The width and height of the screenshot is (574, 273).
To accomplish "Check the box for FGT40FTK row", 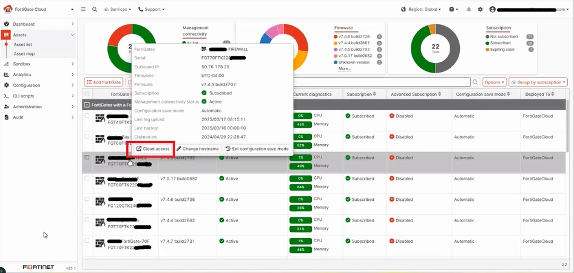I will [87, 116].
